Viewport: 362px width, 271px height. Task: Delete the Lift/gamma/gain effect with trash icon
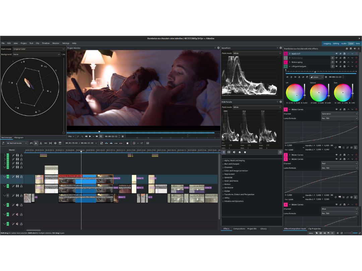[x=356, y=66]
